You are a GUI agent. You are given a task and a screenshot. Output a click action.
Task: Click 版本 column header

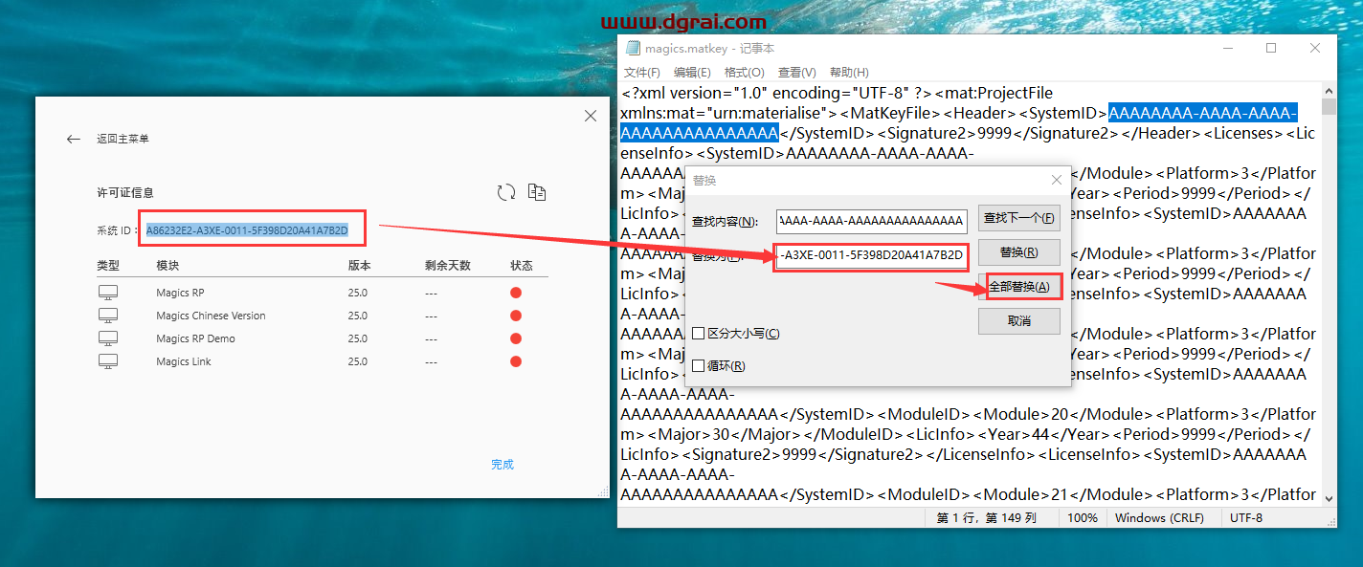pyautogui.click(x=360, y=266)
